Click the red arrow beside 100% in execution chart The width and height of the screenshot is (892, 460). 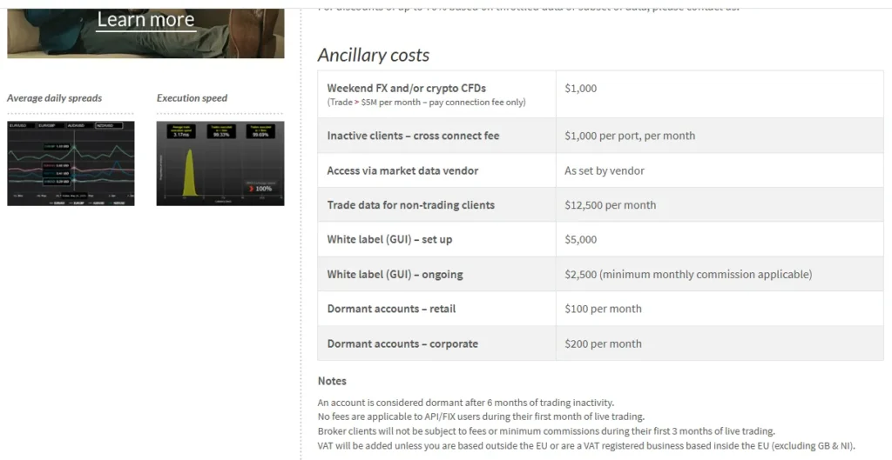tap(251, 188)
